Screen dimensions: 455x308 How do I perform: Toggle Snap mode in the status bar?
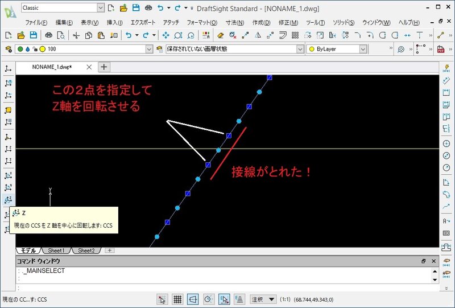(x=162, y=299)
